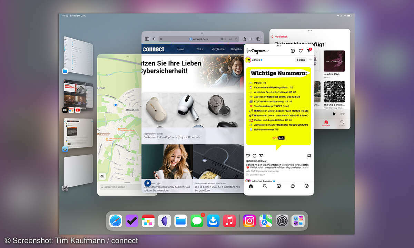The image size is (414, 248).
Task: Switch to Instagram Shop tab
Action: pos(293,186)
